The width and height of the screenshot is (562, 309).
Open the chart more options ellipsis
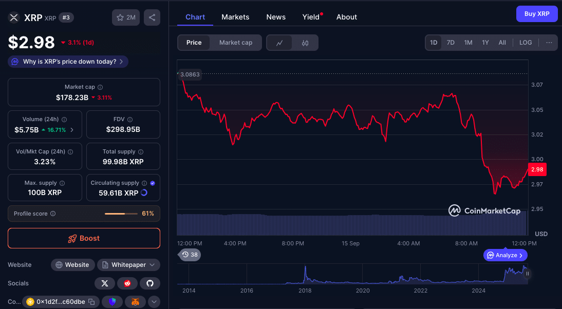pyautogui.click(x=549, y=43)
